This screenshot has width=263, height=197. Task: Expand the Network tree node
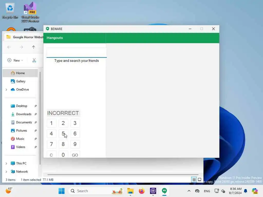coord(6,172)
